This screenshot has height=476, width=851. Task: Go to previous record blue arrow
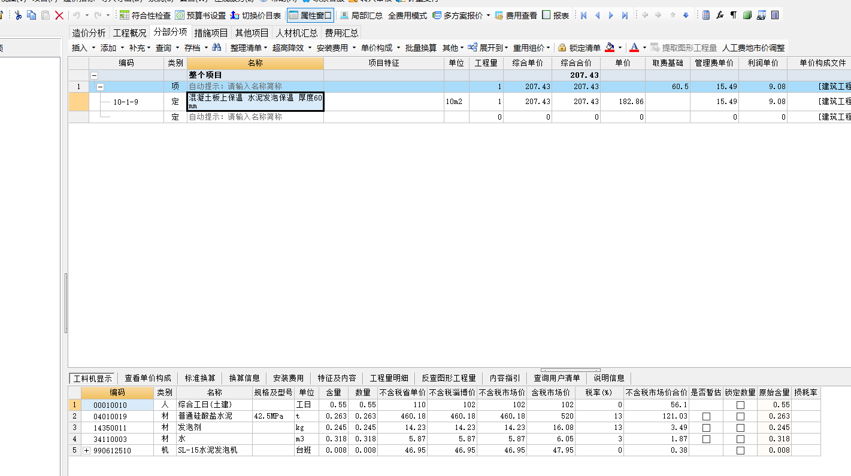(597, 16)
